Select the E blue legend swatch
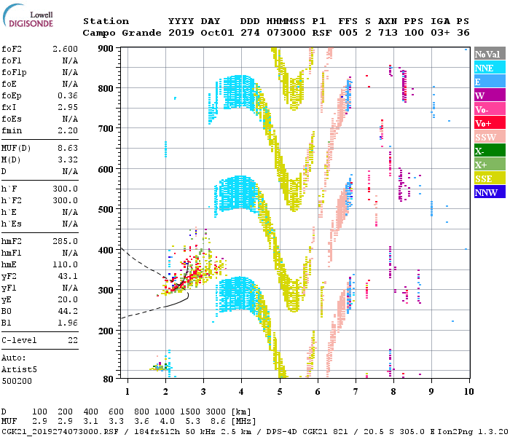This screenshot has height=437, width=510. [x=490, y=82]
